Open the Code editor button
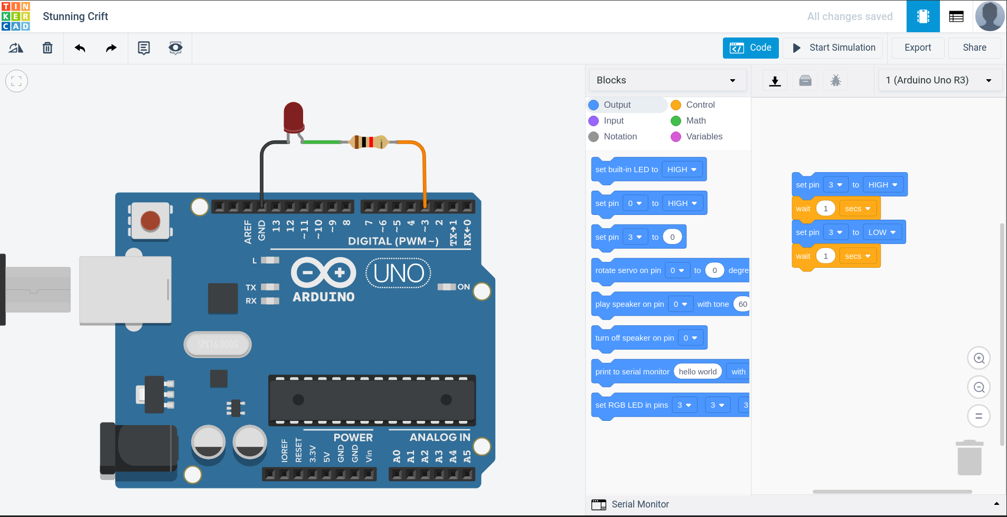 click(x=750, y=48)
